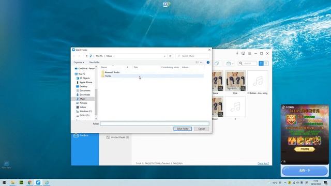
Task: Click This PC in the breadcrumb path
Action: [x=99, y=56]
